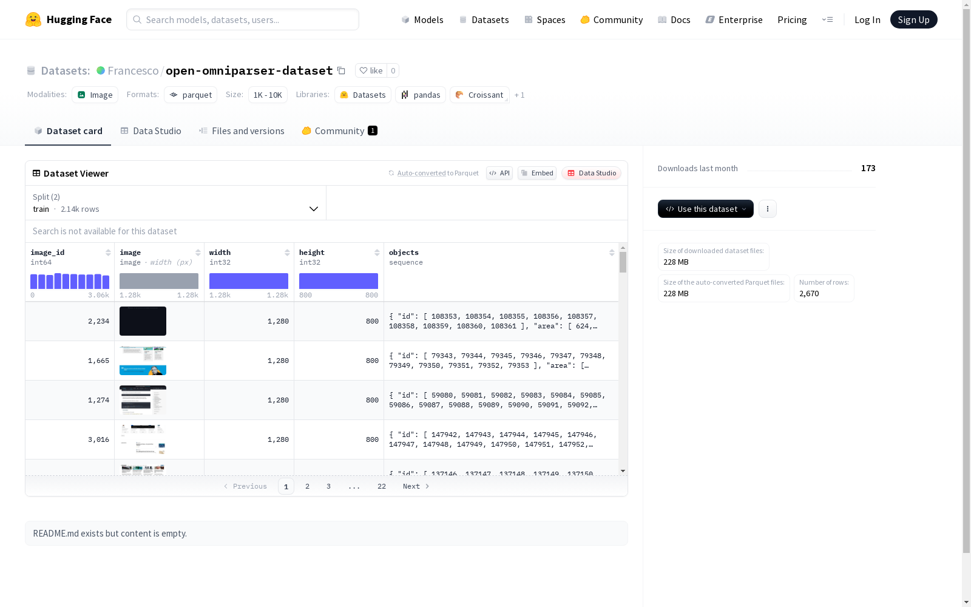Click the objects cell for image_id 2,234
The image size is (971, 607).
tap(501, 321)
